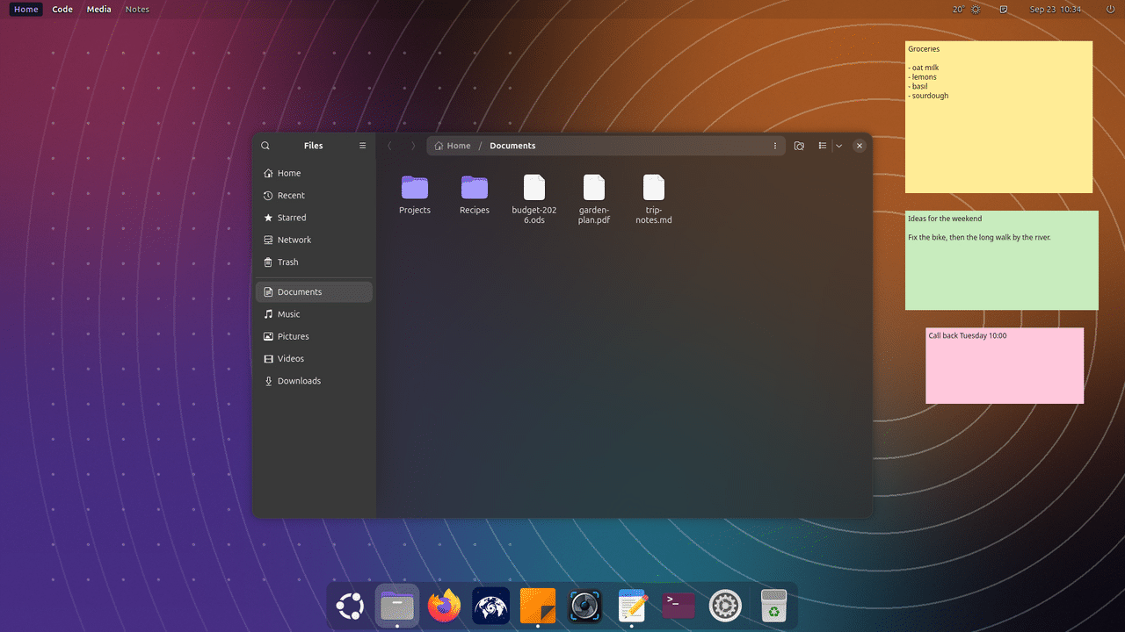Open Network in the sidebar
This screenshot has width=1125, height=632.
click(314, 240)
